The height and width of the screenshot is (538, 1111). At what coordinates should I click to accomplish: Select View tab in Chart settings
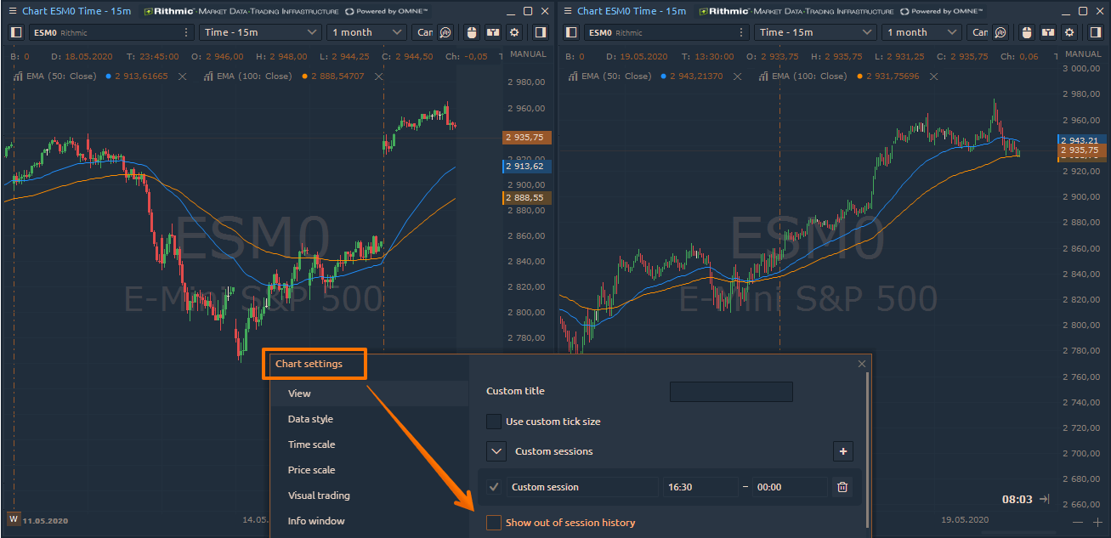coord(370,394)
